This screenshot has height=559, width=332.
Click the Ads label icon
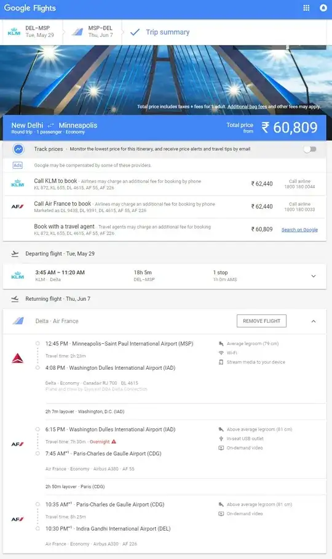click(17, 165)
